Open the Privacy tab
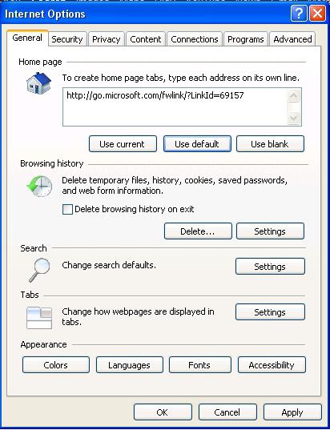This screenshot has height=430, width=330. coord(107,39)
